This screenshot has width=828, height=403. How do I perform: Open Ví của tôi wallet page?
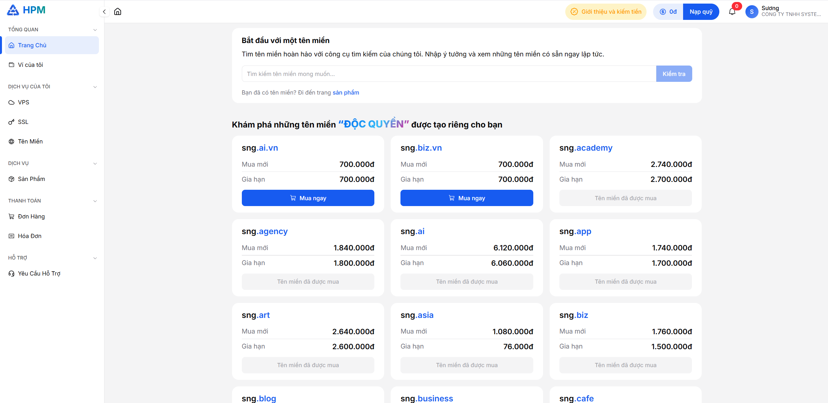tap(30, 65)
